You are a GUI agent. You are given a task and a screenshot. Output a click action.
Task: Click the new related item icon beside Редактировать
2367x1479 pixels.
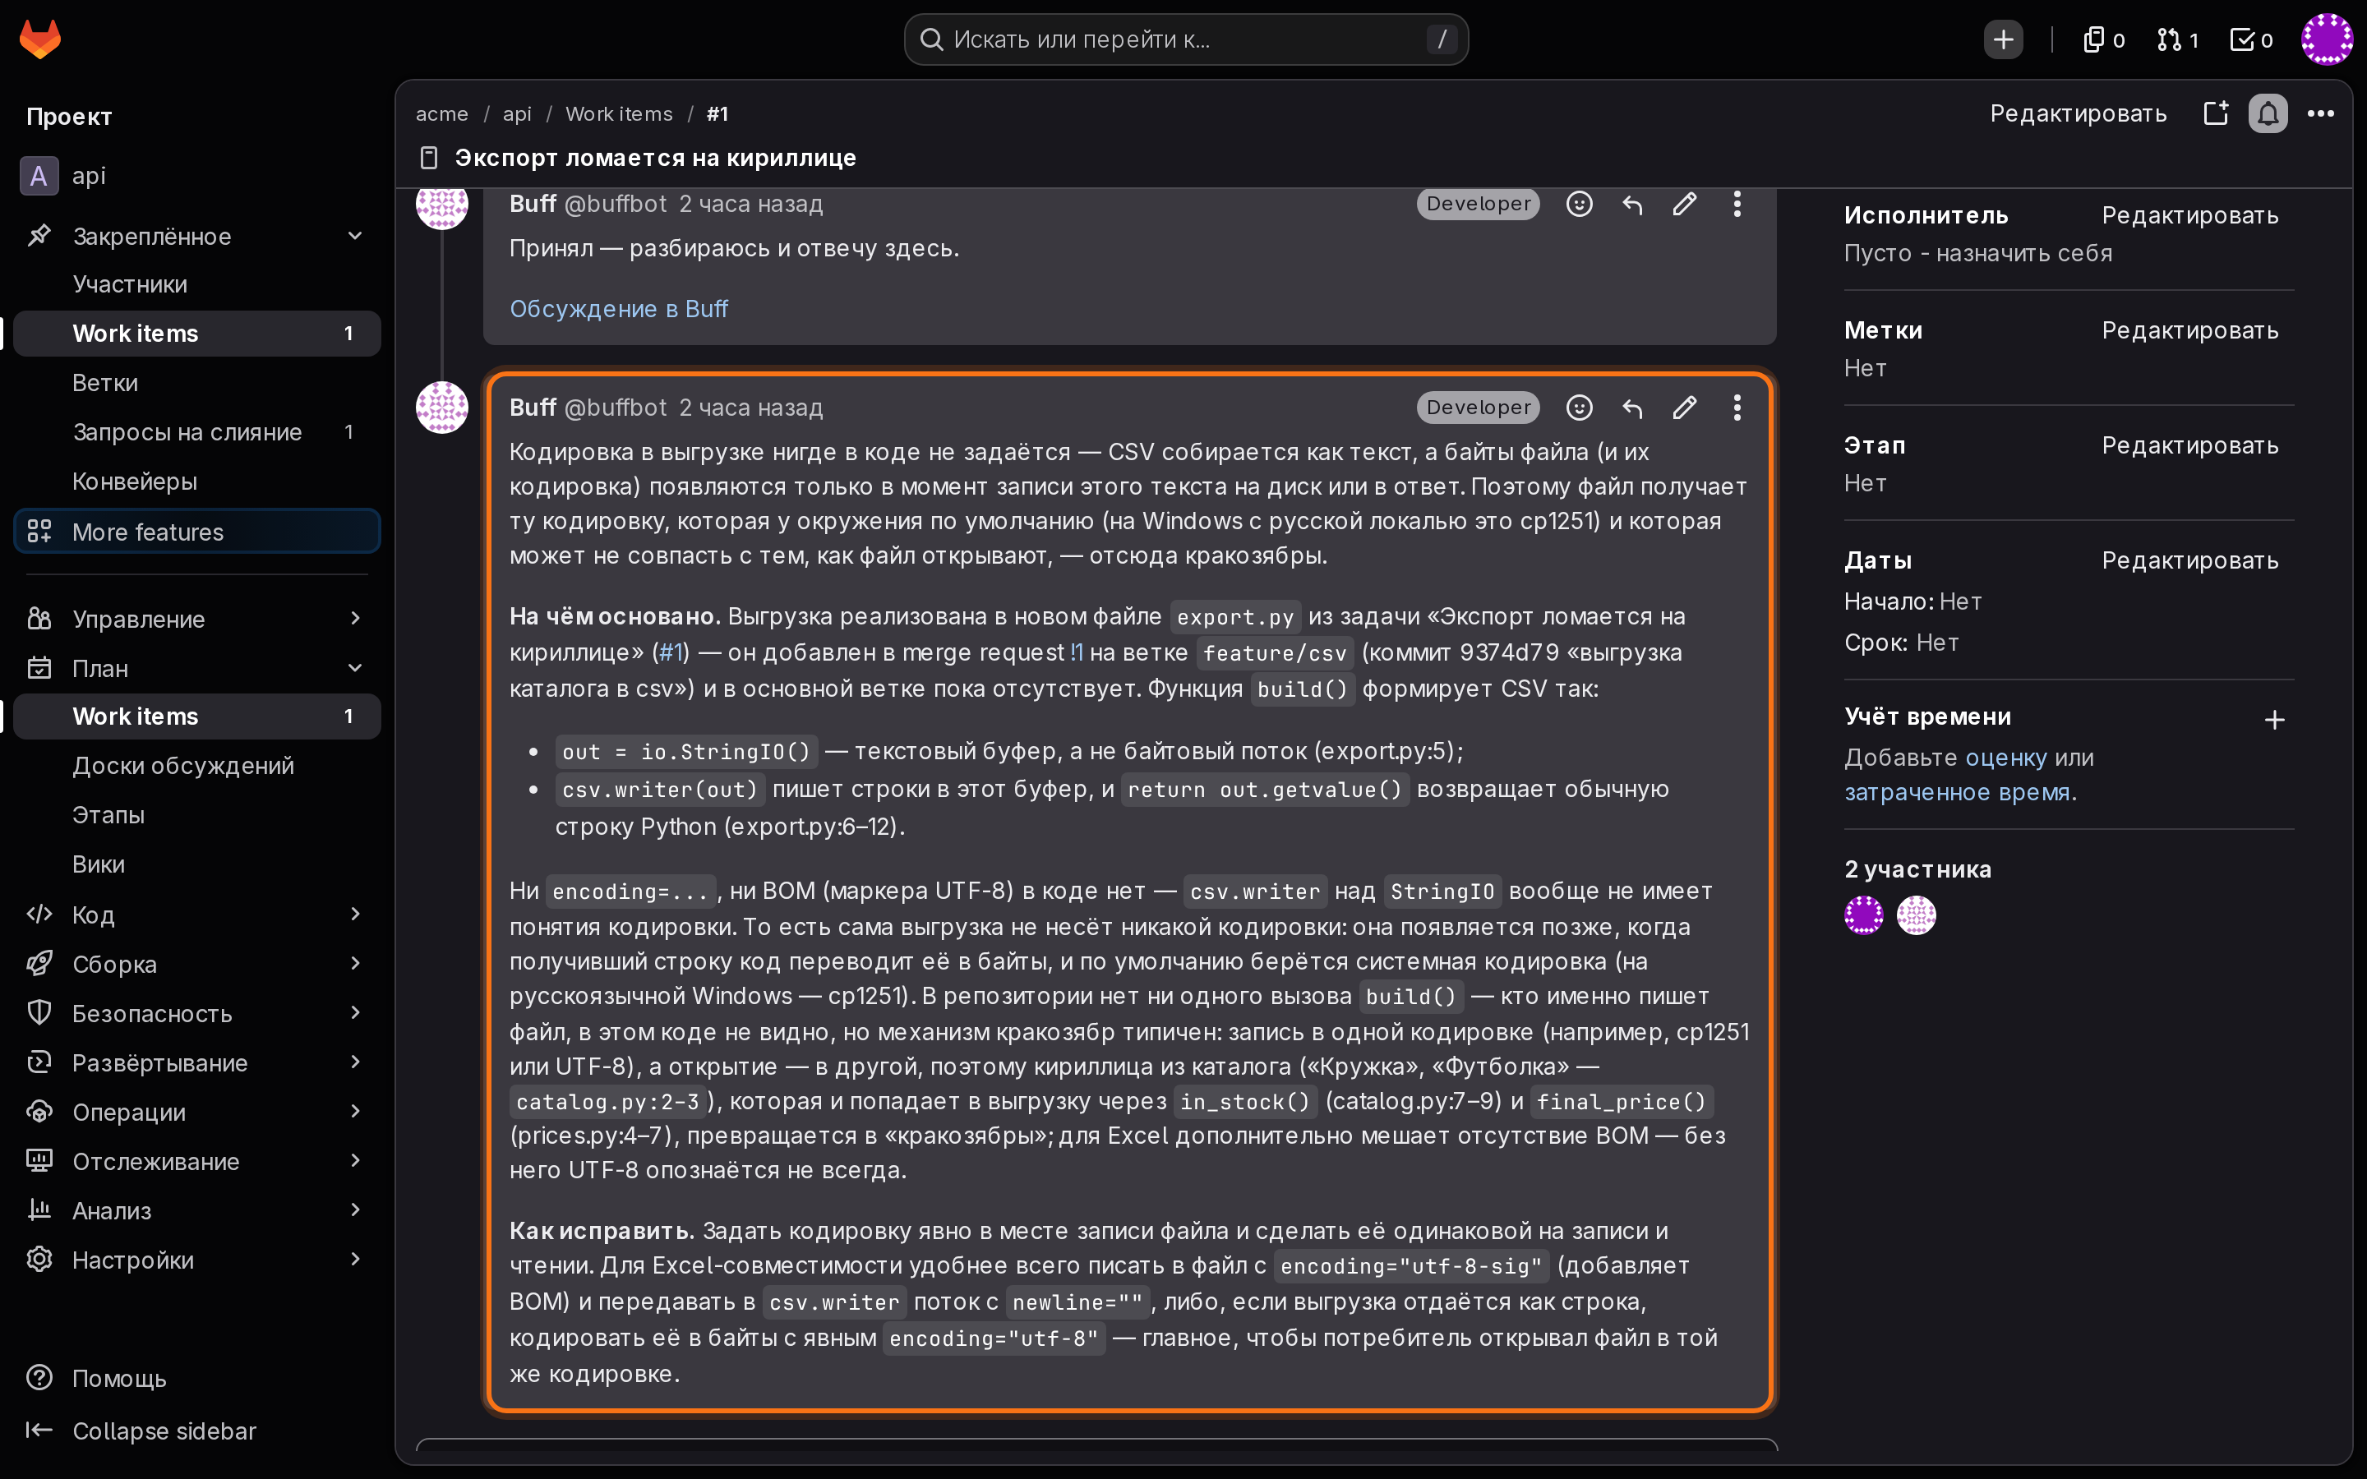click(x=2217, y=114)
